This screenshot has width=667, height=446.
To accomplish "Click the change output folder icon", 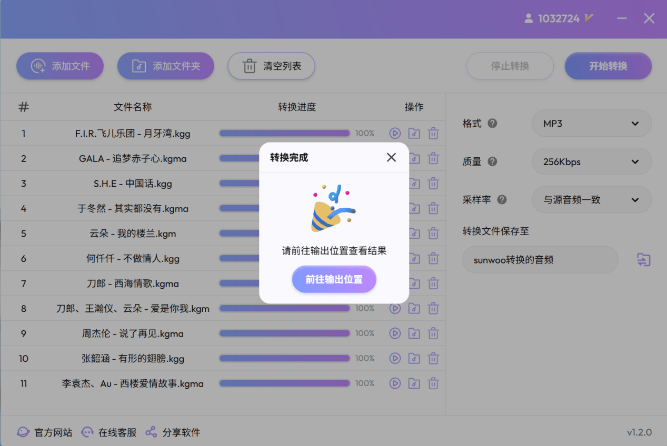I will pos(643,260).
